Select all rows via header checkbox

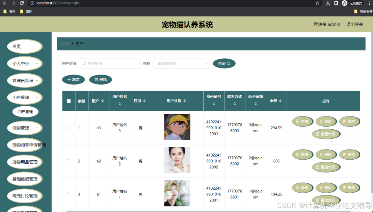pyautogui.click(x=69, y=101)
